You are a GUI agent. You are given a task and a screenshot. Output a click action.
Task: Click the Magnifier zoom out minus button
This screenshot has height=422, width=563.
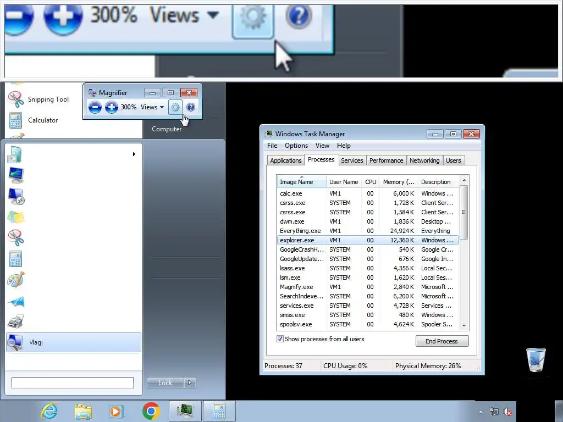click(x=95, y=107)
